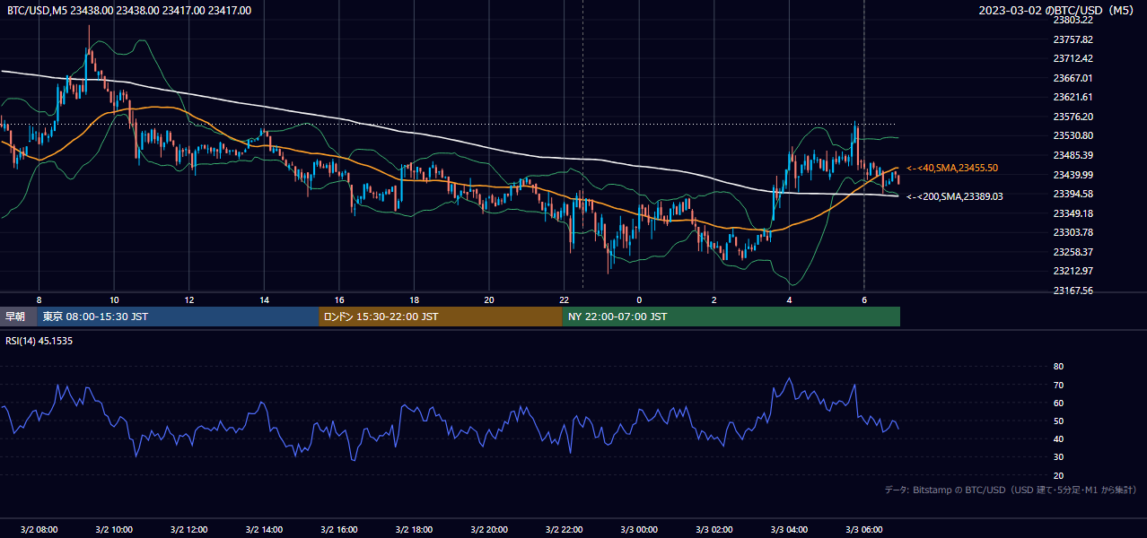Viewport: 1147px width, 538px height.
Task: Click the 23167.56 price axis label
Action: pyautogui.click(x=1073, y=291)
